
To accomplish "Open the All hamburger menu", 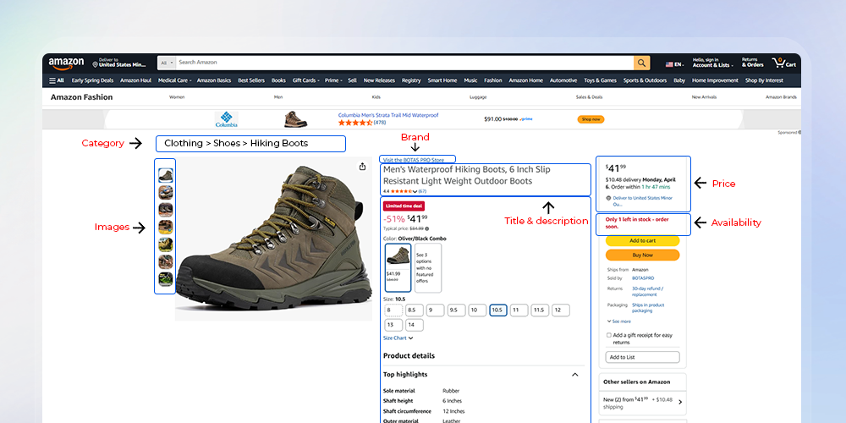I will click(x=57, y=80).
